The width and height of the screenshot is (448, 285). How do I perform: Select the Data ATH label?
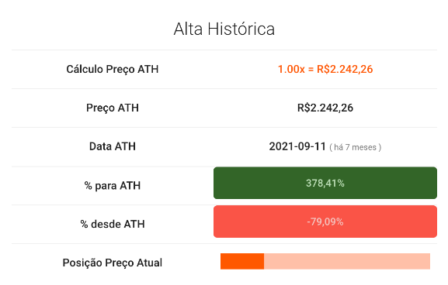tap(113, 146)
